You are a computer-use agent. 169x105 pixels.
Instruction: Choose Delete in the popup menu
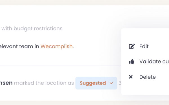click(148, 77)
